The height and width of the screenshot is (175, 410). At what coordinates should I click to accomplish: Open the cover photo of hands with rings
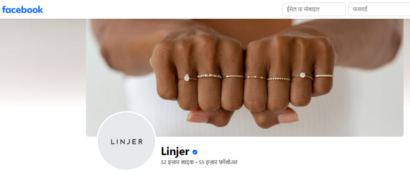click(245, 78)
